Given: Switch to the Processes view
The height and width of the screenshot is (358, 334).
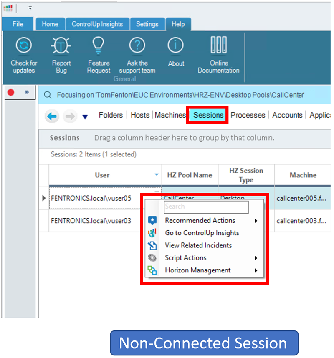Looking at the screenshot, I should tap(248, 115).
